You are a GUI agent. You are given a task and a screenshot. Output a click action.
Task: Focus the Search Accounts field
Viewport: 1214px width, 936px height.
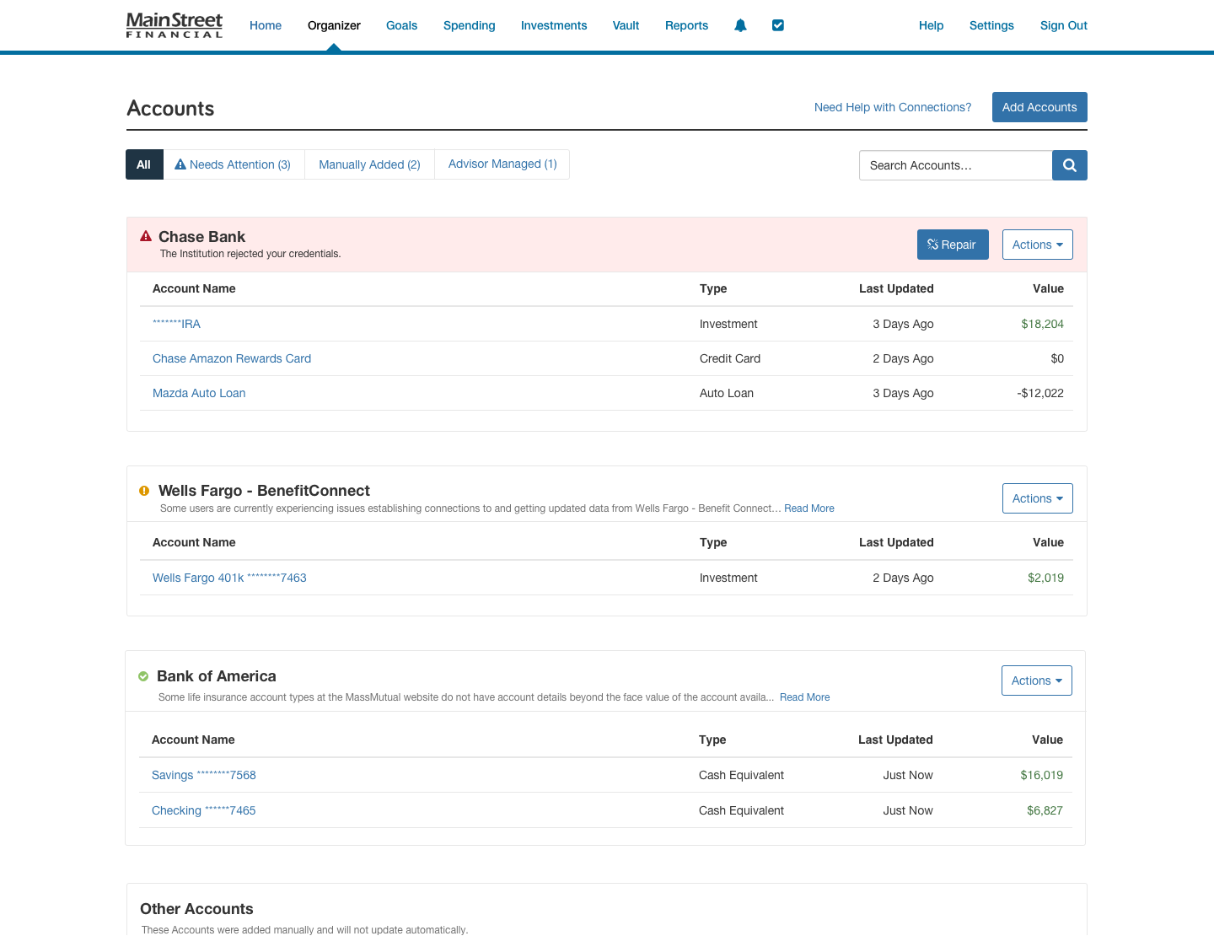coord(956,165)
